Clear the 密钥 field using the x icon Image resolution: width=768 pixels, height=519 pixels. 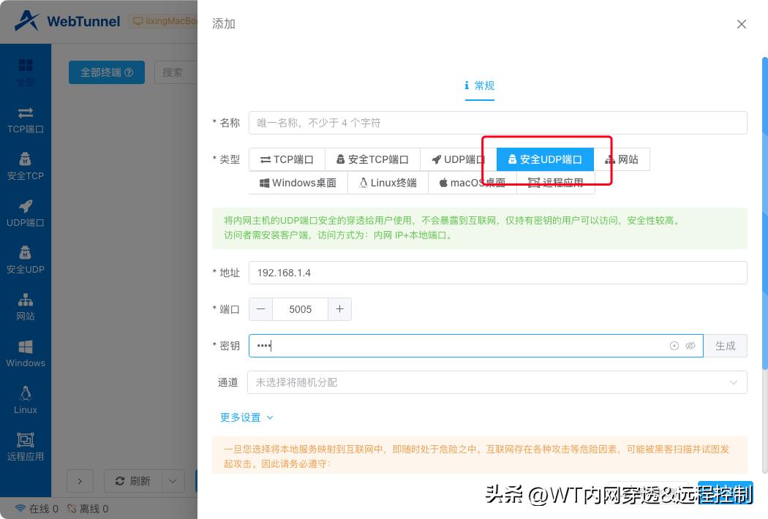pos(674,345)
